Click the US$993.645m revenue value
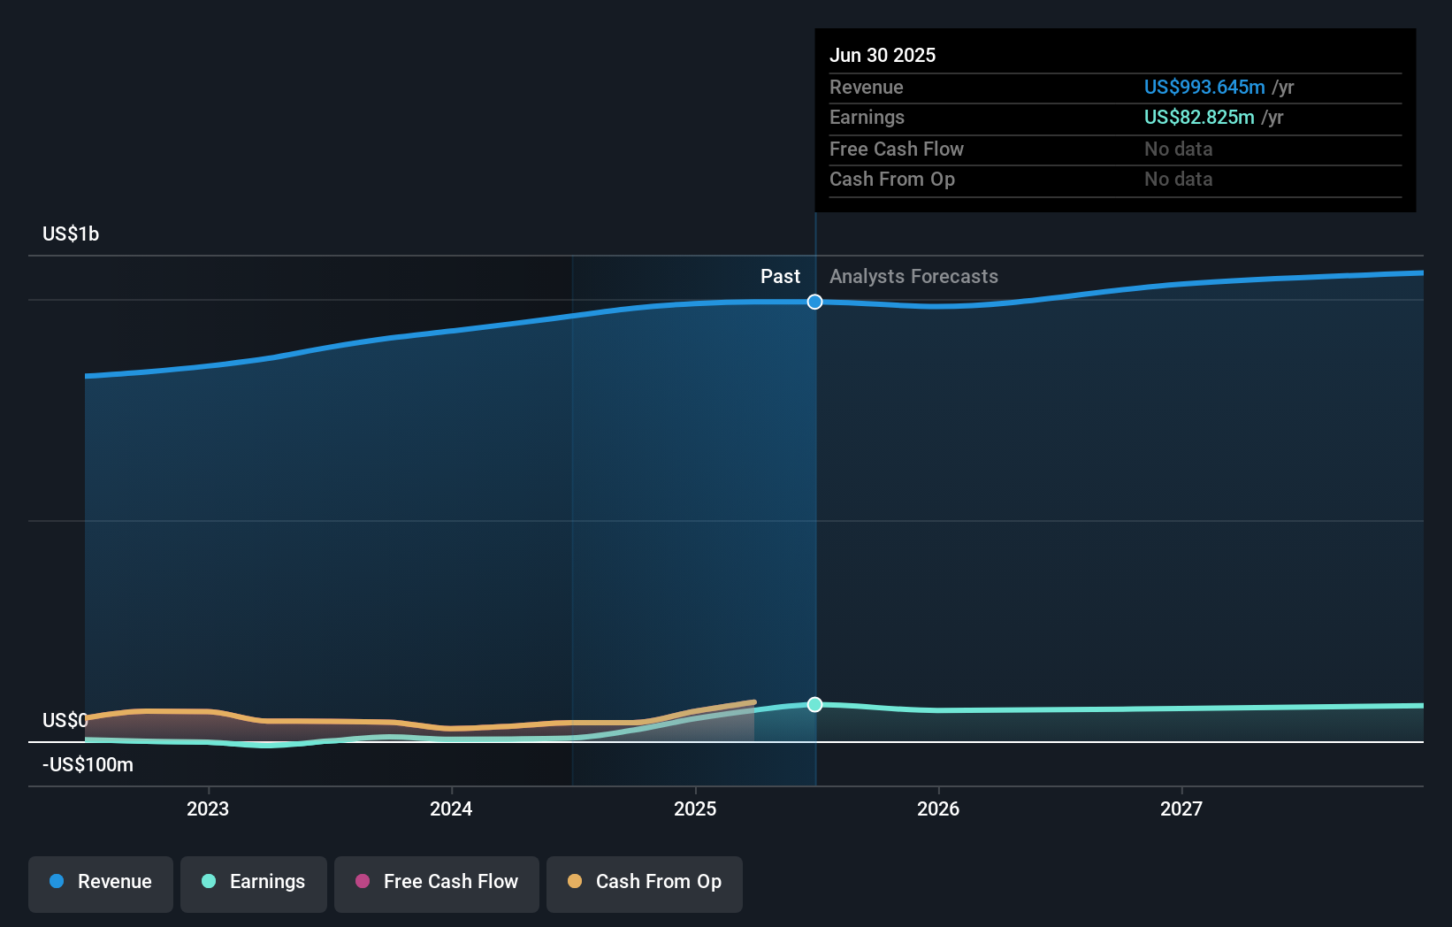The height and width of the screenshot is (927, 1452). pyautogui.click(x=1204, y=87)
